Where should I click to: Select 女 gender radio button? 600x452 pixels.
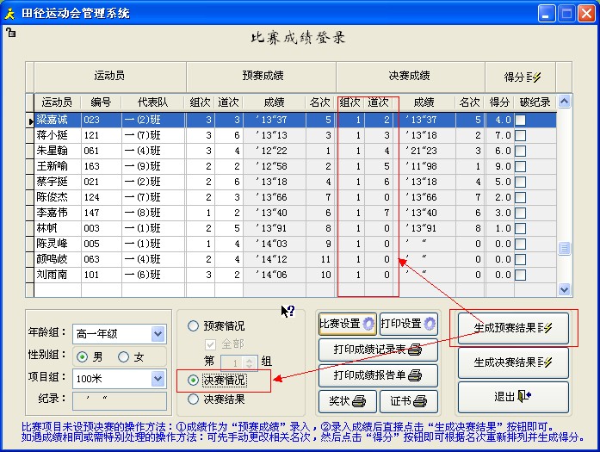click(124, 356)
